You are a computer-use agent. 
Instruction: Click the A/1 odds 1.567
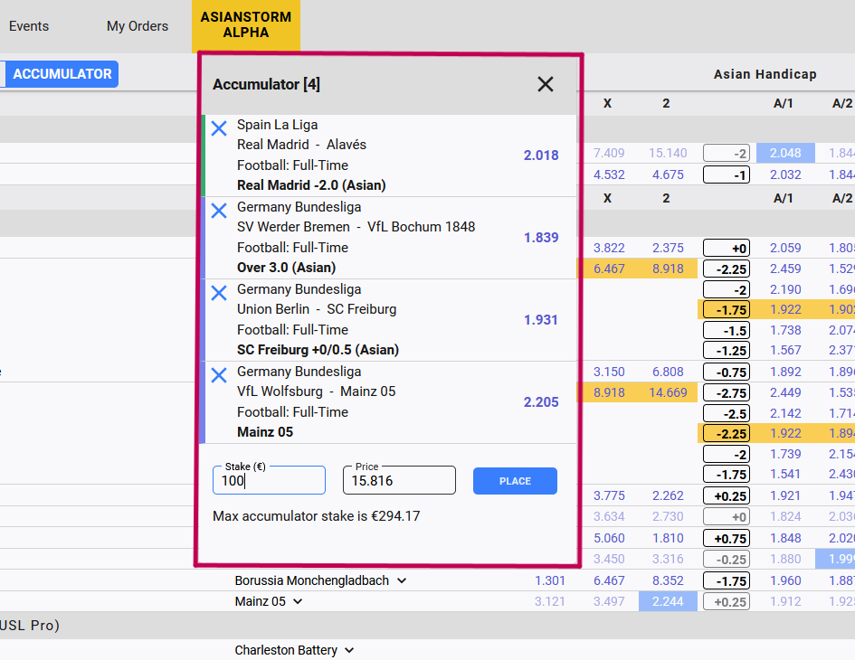point(785,351)
